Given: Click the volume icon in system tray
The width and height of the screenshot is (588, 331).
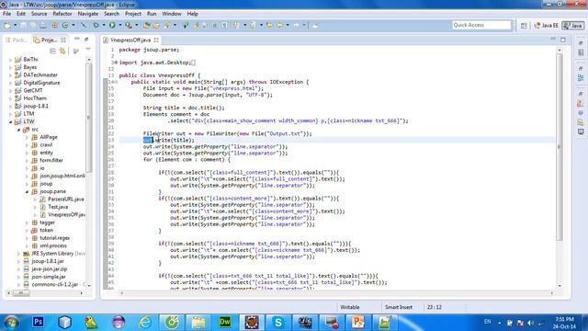Looking at the screenshot, I should 530,323.
